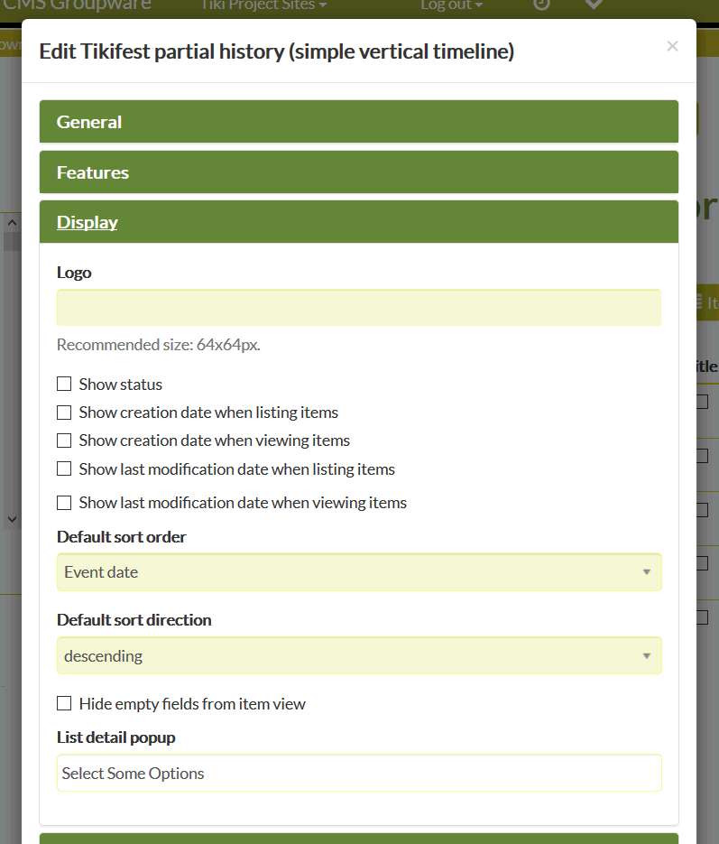Screen dimensions: 719x844
Task: Open the Default sort order dropdown
Action: click(x=359, y=572)
